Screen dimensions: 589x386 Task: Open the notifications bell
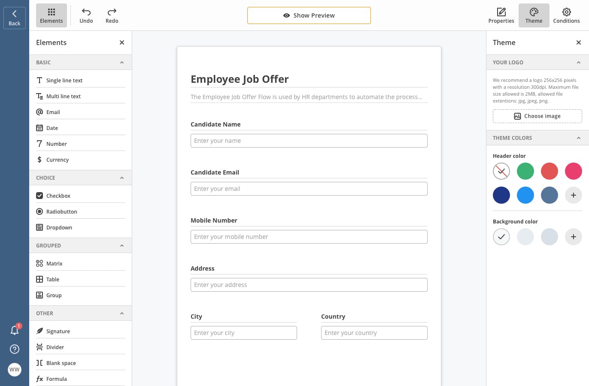click(15, 330)
